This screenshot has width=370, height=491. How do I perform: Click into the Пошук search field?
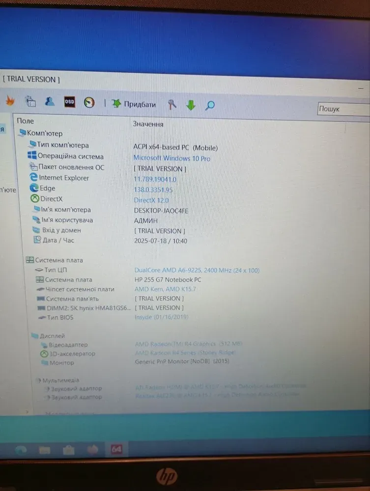tap(343, 109)
